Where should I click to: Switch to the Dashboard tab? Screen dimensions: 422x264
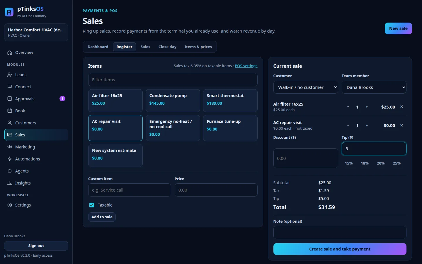(x=98, y=47)
